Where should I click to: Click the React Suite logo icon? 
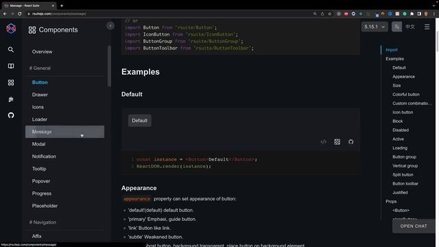[x=11, y=28]
